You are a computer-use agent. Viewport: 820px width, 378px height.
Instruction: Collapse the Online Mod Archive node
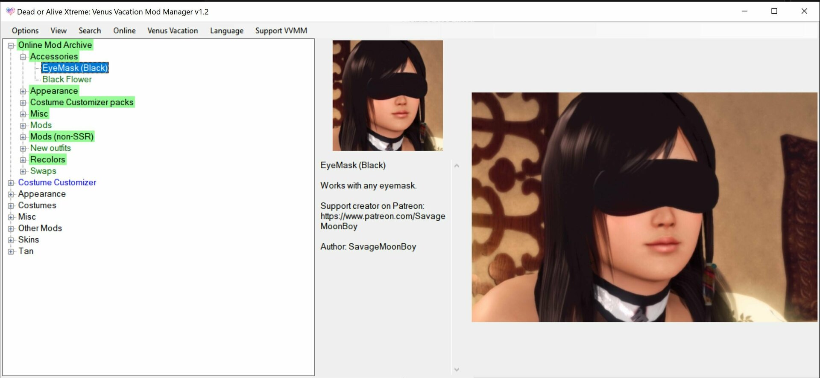pos(11,45)
